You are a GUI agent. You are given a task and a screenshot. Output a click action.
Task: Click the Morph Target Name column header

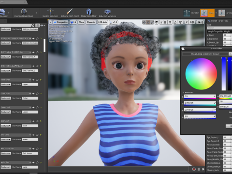coord(215,31)
